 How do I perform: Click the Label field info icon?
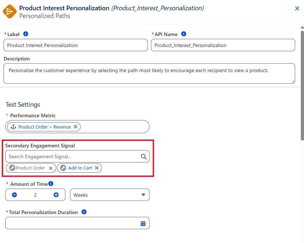click(x=25, y=34)
